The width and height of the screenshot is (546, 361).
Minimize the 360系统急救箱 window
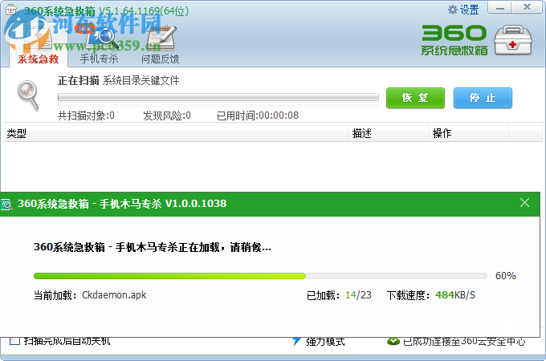(499, 8)
